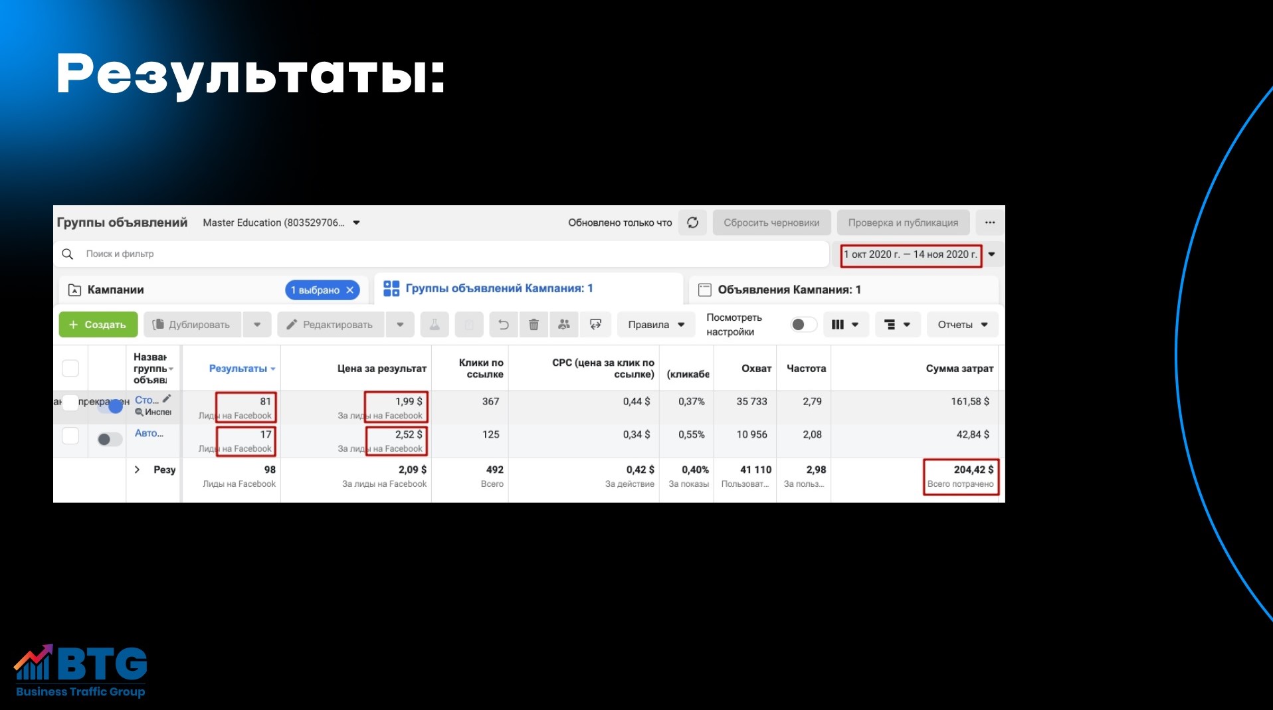The width and height of the screenshot is (1273, 710).
Task: Click the disabled copy icon beside flask
Action: coord(469,325)
